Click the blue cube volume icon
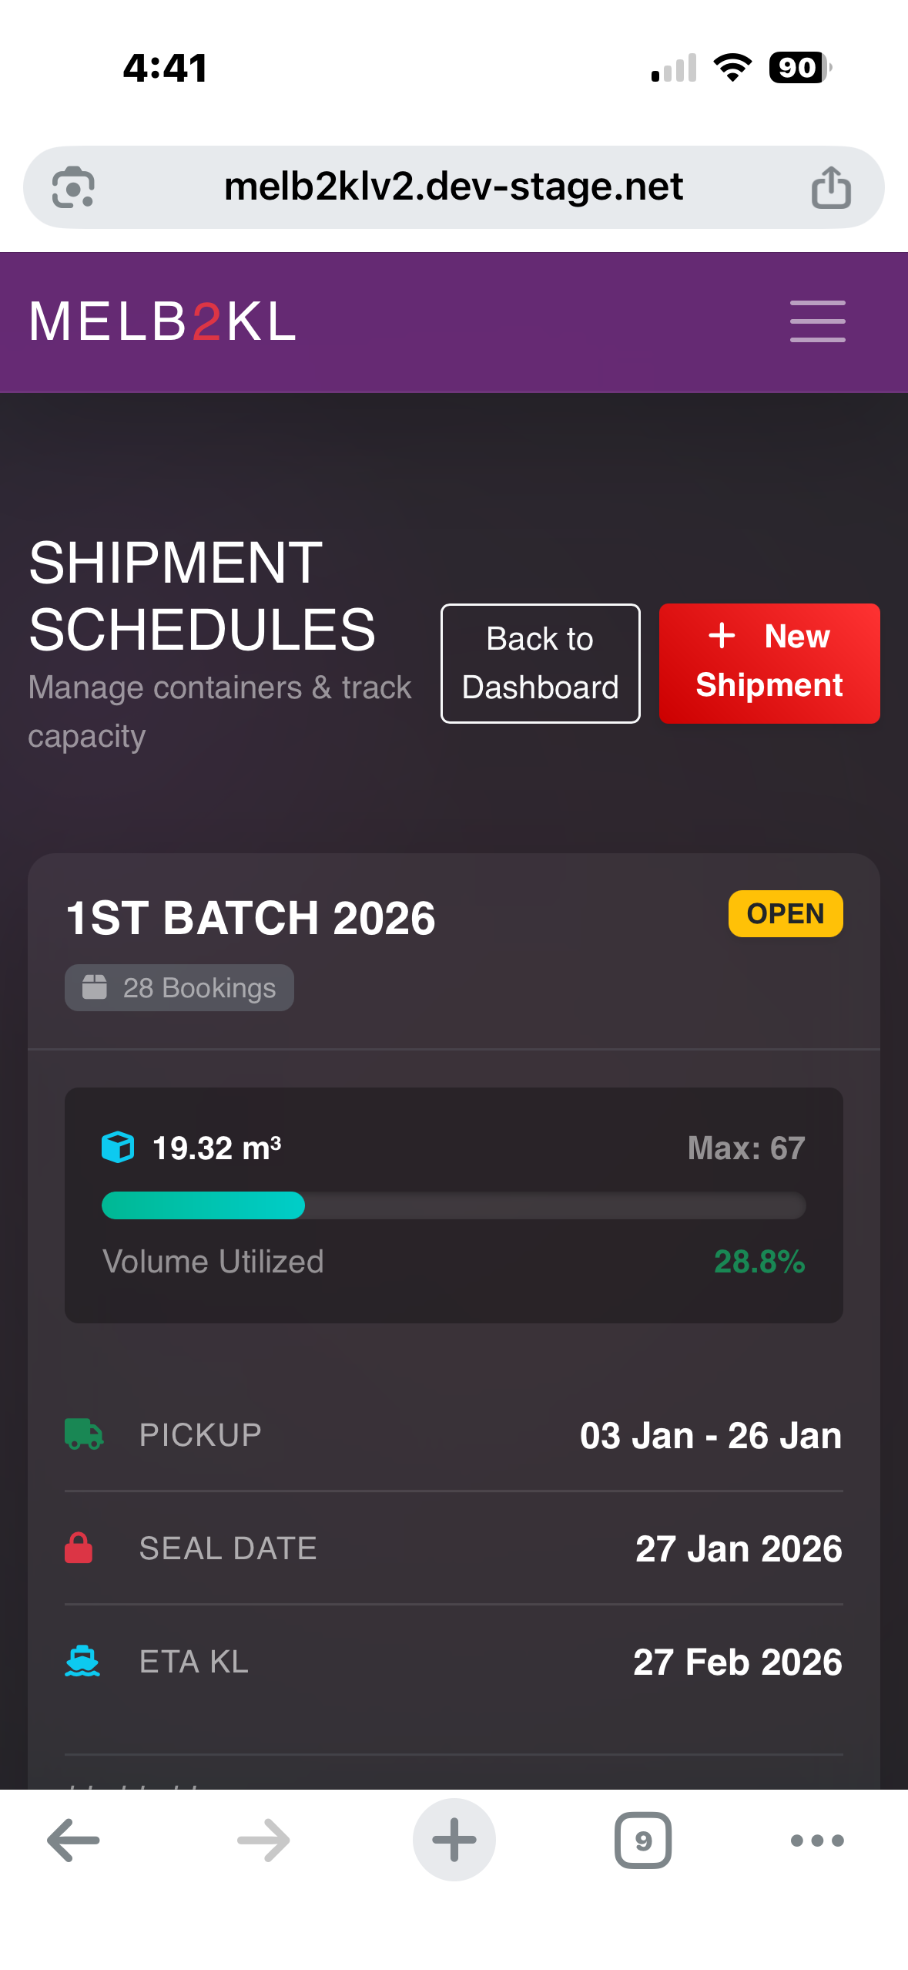The width and height of the screenshot is (908, 1970). click(118, 1148)
